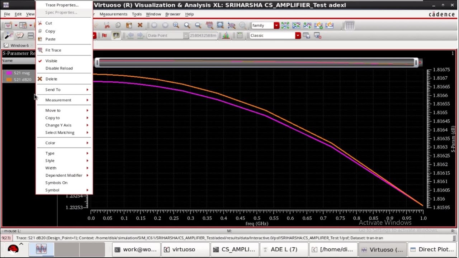Expand the Send To submenu
The height and width of the screenshot is (258, 459).
click(x=64, y=90)
